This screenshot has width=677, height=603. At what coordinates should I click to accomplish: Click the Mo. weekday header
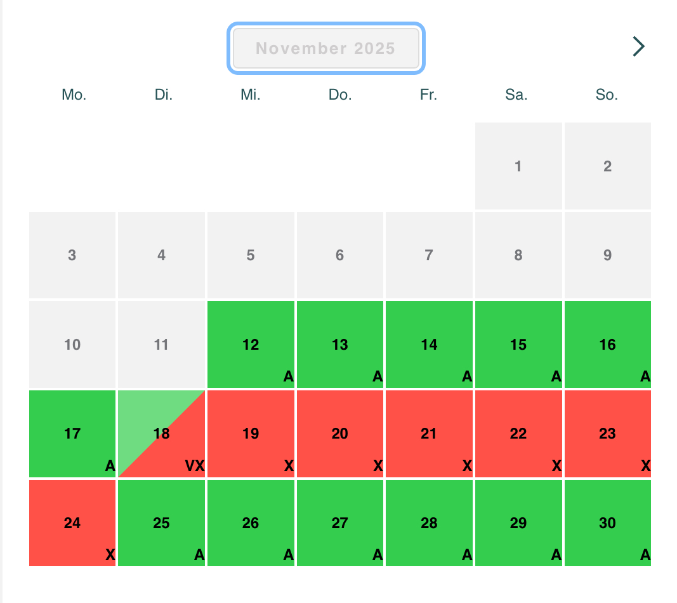[74, 95]
